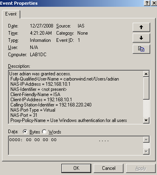This screenshot has width=157, height=175.
Task: Copy event details to clipboard
Action: pyautogui.click(x=141, y=49)
